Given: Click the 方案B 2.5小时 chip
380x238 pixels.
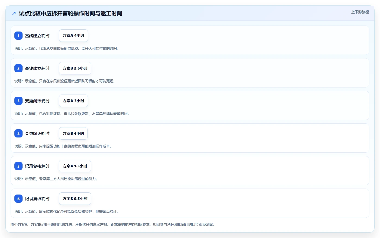Looking at the screenshot, I should click(x=75, y=68).
